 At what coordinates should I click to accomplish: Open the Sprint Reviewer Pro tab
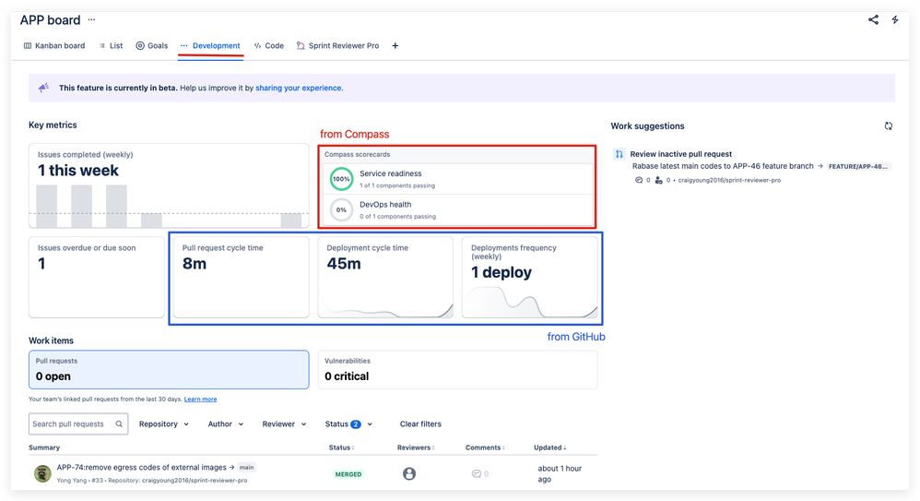pos(338,45)
